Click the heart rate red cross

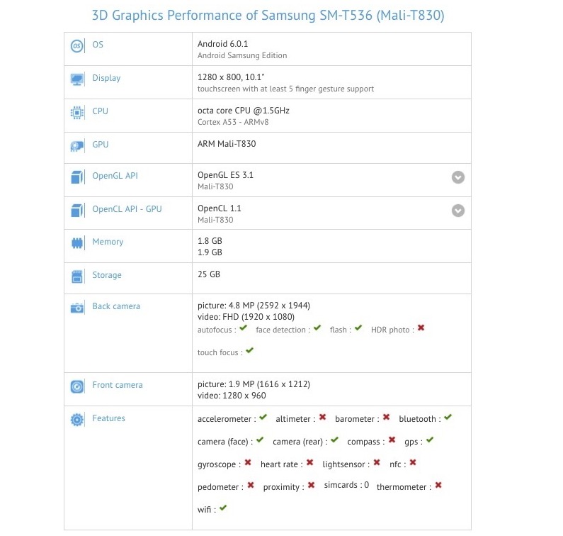point(310,462)
